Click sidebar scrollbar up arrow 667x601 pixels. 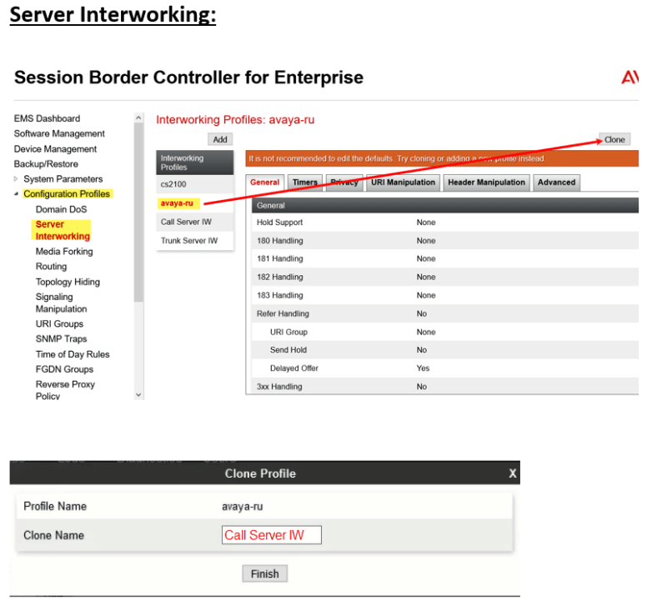[138, 118]
